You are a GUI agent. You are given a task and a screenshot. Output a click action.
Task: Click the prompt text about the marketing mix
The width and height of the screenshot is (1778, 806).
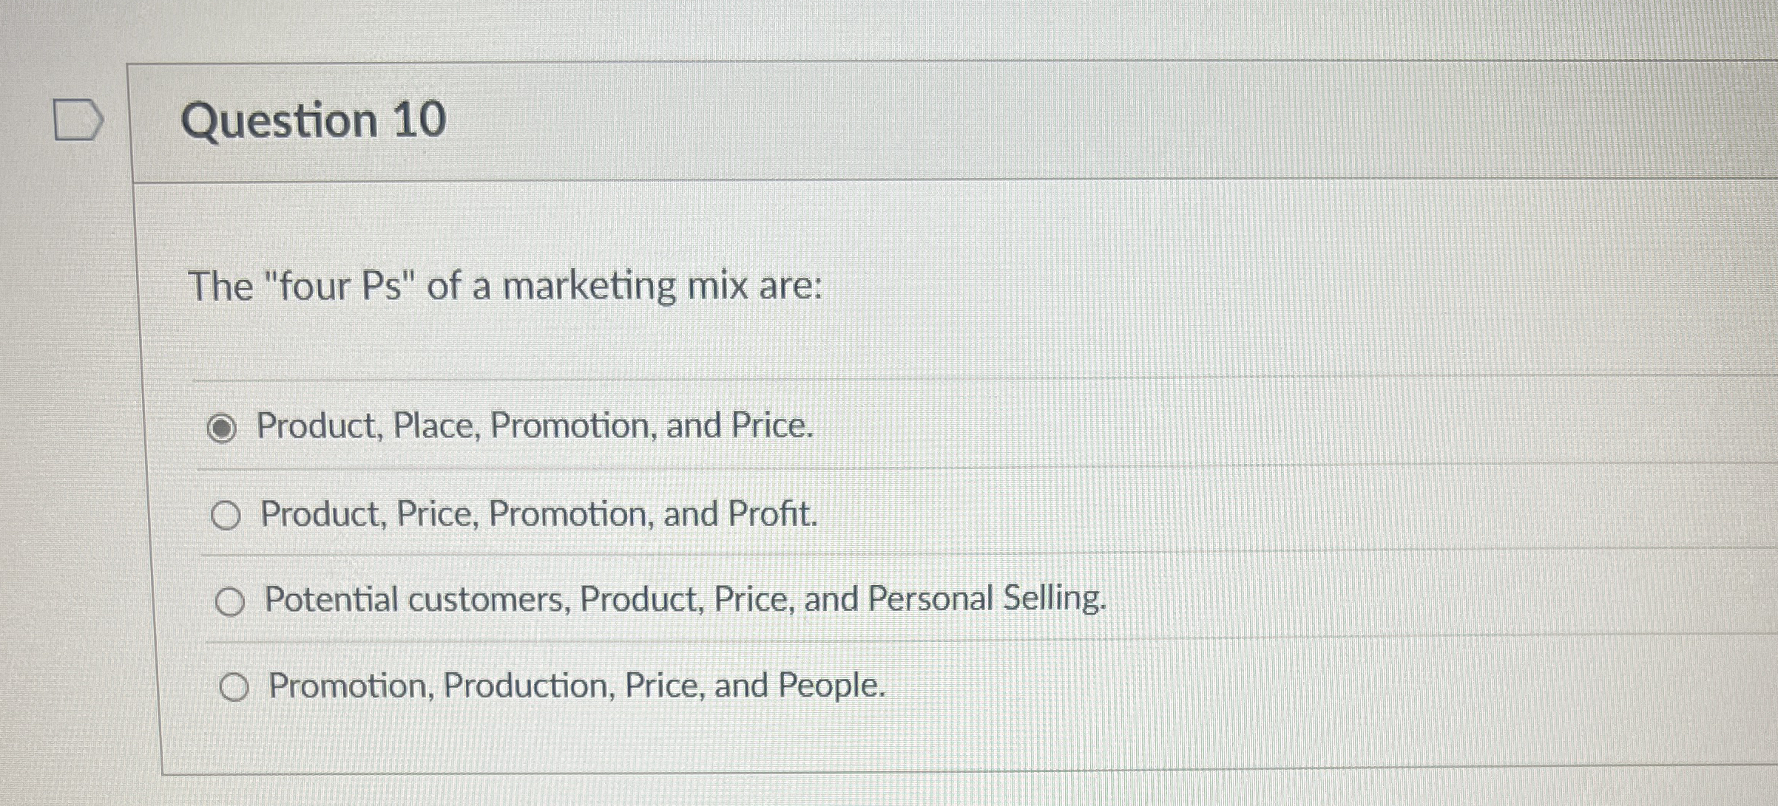pos(505,286)
